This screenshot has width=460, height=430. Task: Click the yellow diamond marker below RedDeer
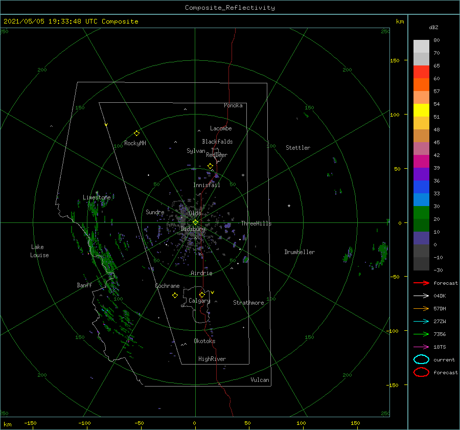[211, 166]
